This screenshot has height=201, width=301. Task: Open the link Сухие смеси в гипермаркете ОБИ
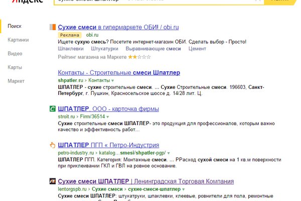point(118,27)
